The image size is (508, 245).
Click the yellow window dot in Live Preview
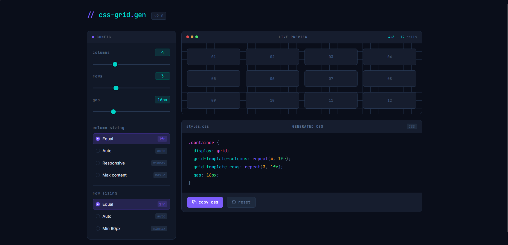(192, 37)
